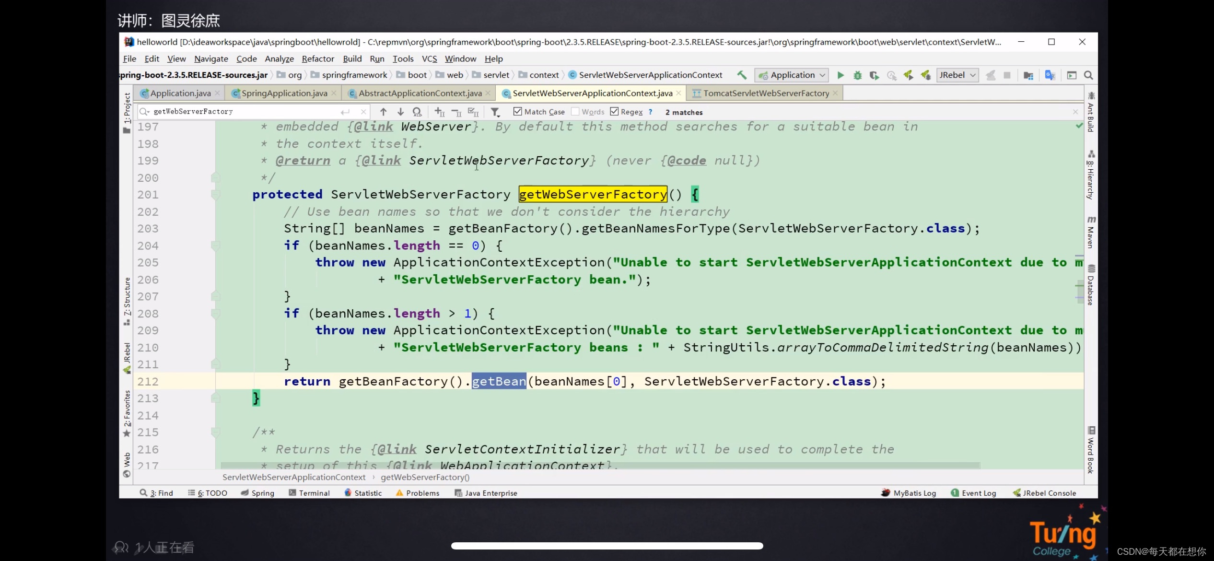Open the Terminal tool window
The width and height of the screenshot is (1214, 561).
[309, 493]
